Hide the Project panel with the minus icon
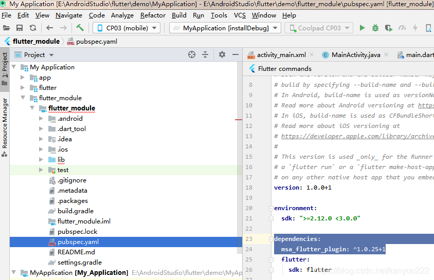Image resolution: width=434 pixels, height=280 pixels. tap(236, 55)
